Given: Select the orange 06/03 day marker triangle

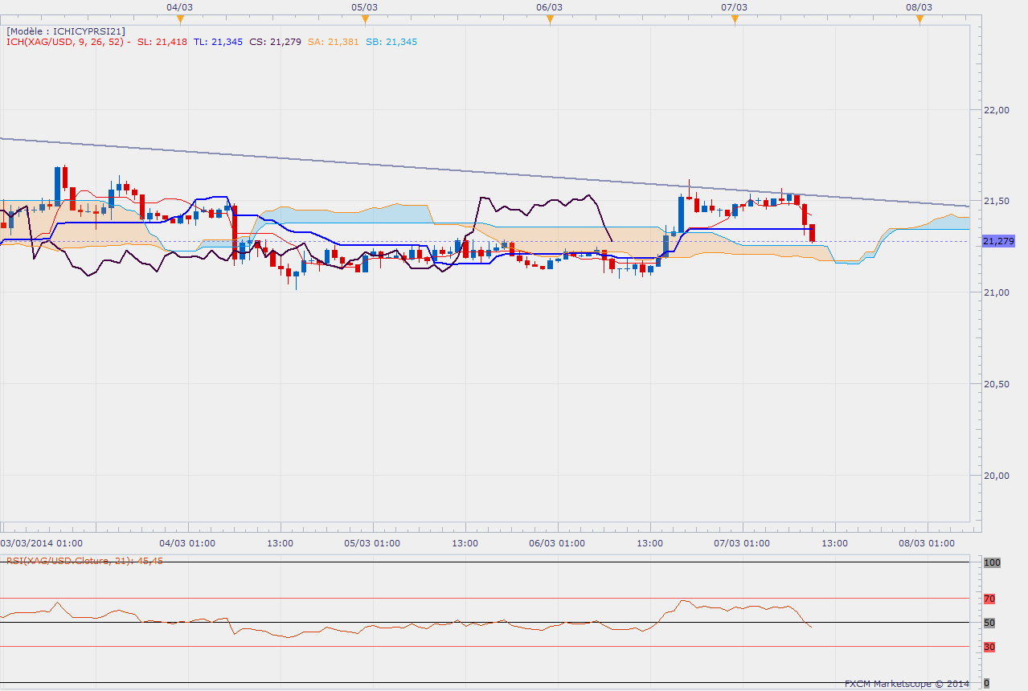Looking at the screenshot, I should [550, 20].
